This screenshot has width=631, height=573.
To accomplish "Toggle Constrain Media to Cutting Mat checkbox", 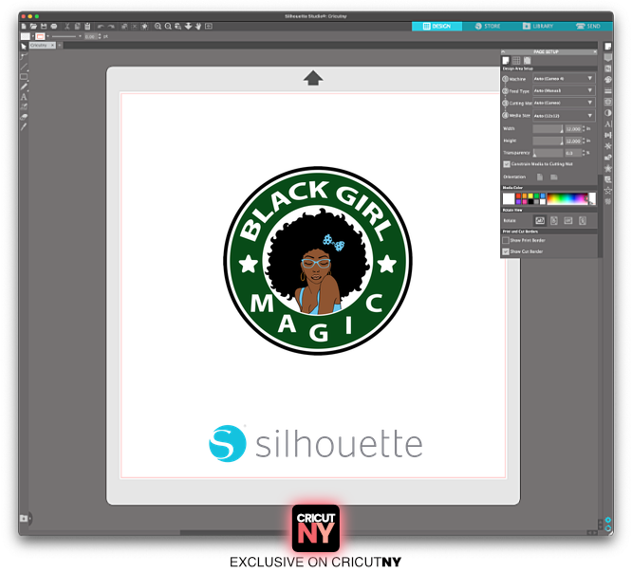I will pos(507,164).
